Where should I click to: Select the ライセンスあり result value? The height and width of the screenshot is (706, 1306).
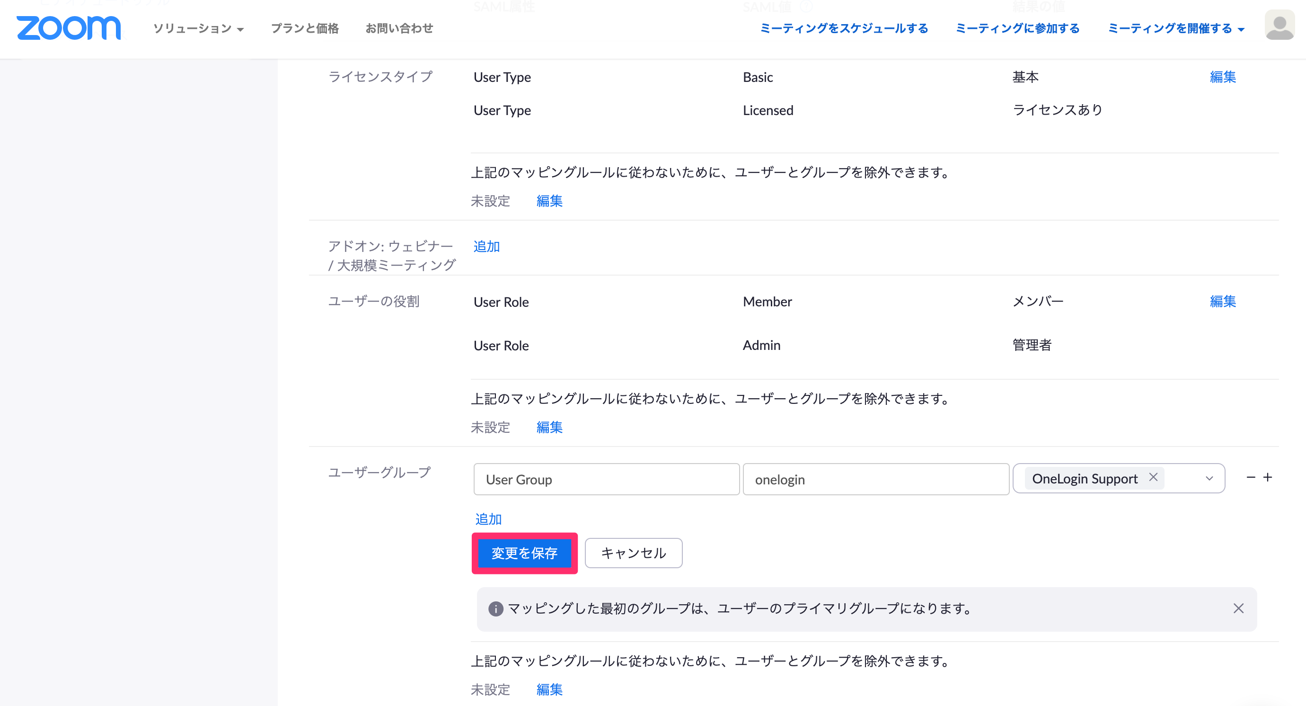[x=1057, y=109]
